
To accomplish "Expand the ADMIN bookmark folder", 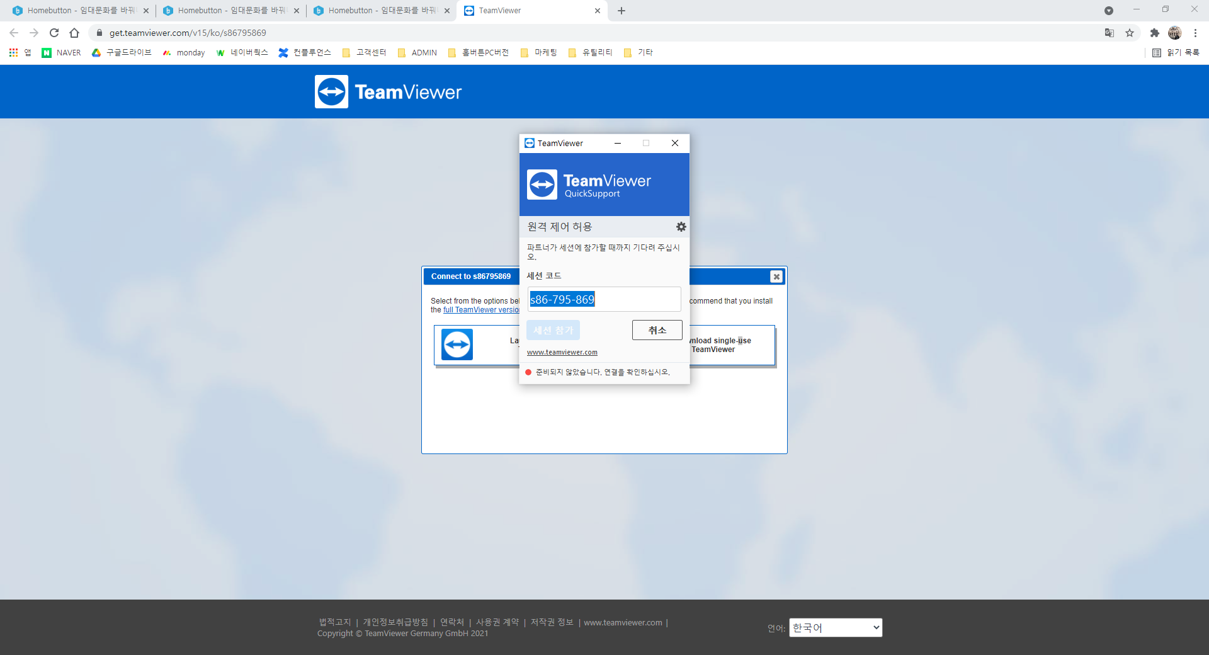I will [x=417, y=53].
